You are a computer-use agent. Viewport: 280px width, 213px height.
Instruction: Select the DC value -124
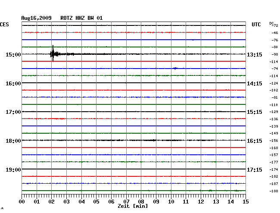coord(274,83)
